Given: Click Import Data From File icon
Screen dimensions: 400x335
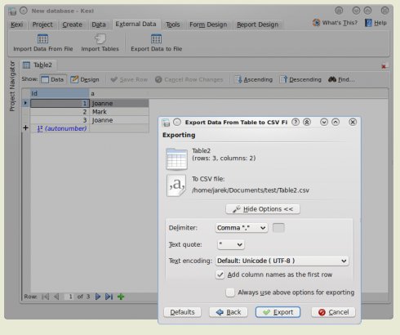Looking at the screenshot, I should point(42,39).
